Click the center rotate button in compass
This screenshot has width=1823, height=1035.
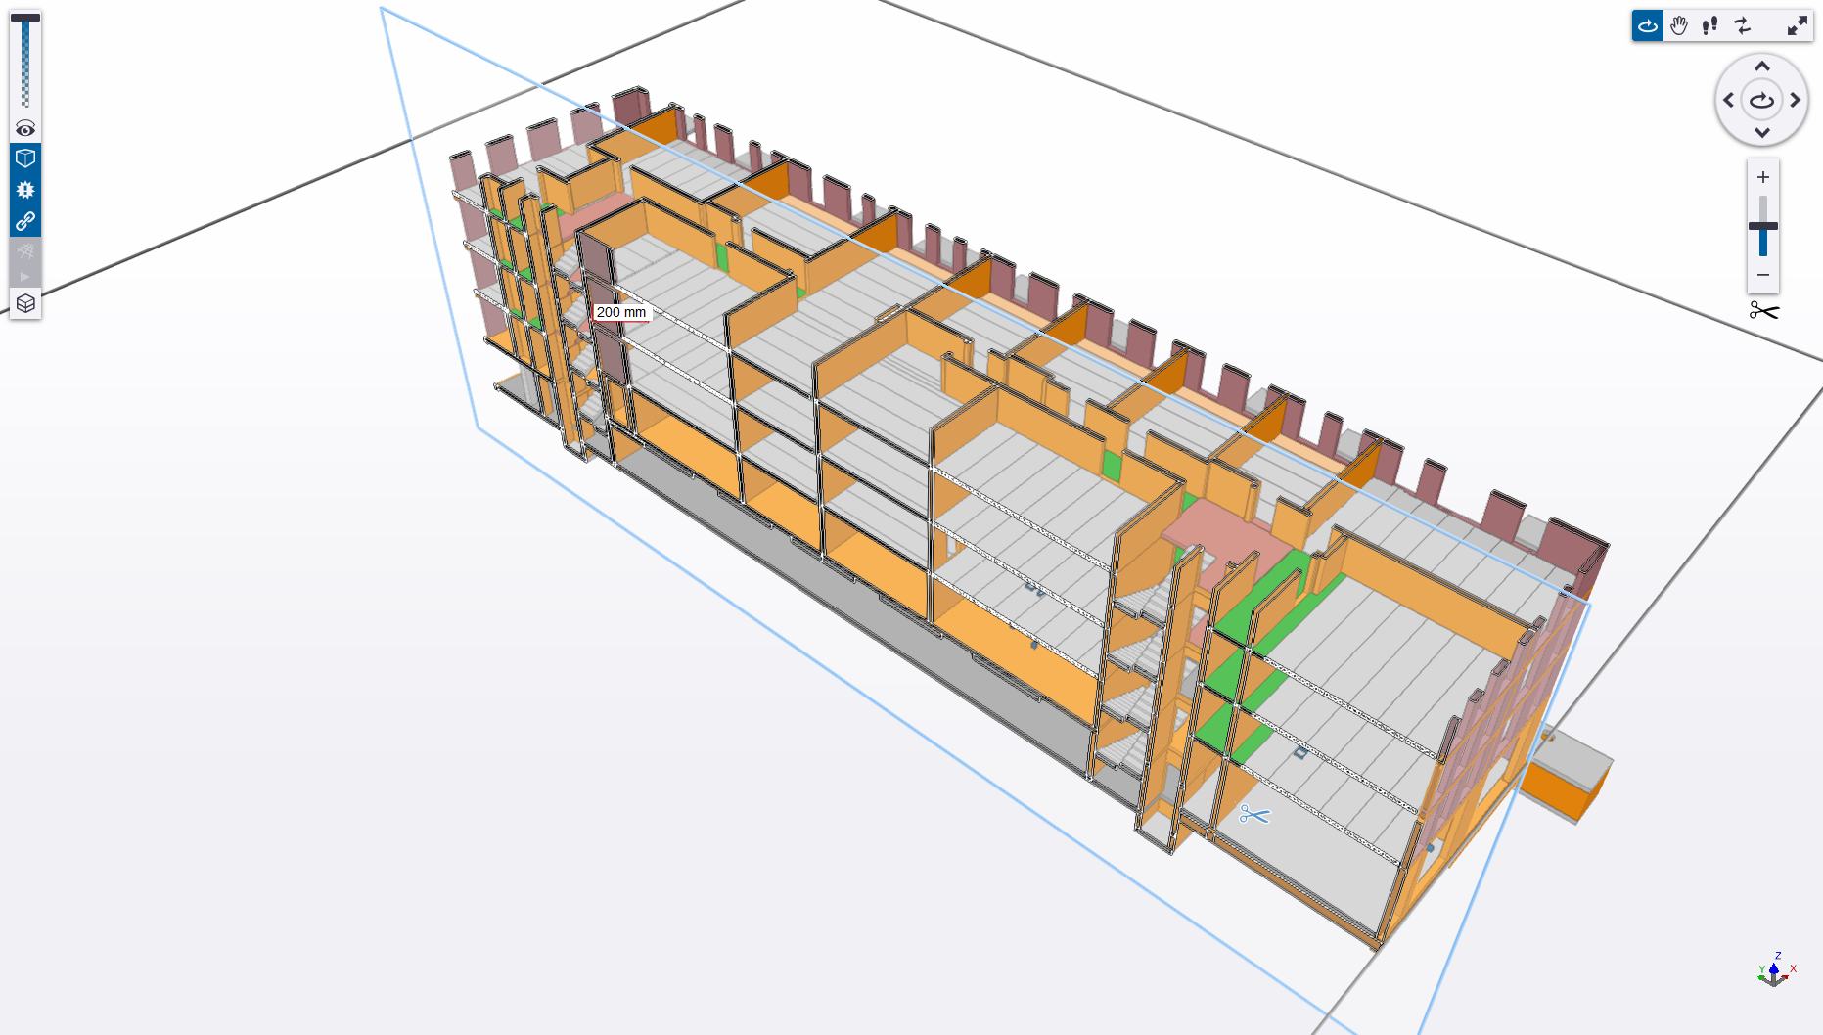tap(1761, 100)
